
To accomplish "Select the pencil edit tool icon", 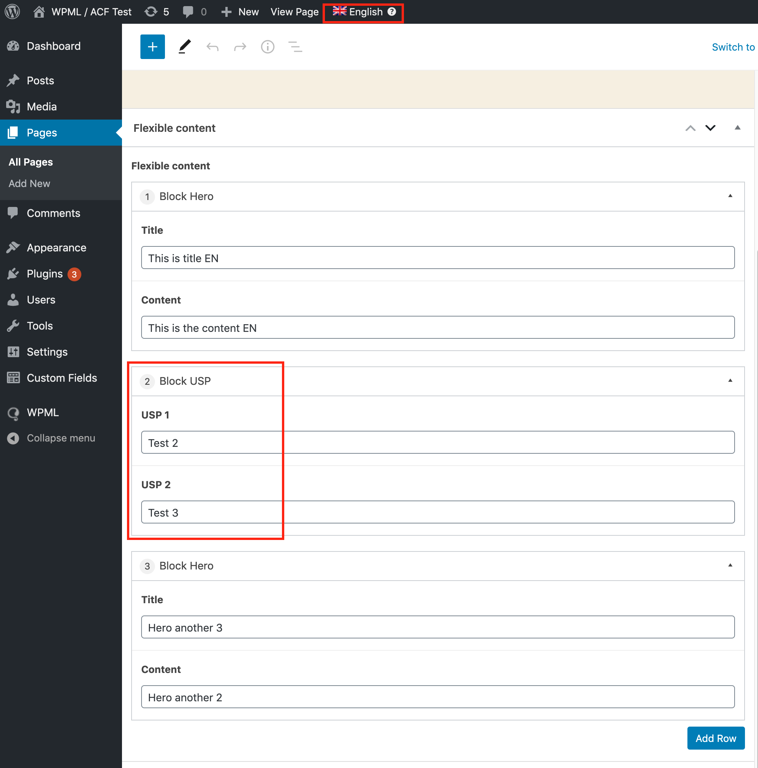I will [184, 47].
